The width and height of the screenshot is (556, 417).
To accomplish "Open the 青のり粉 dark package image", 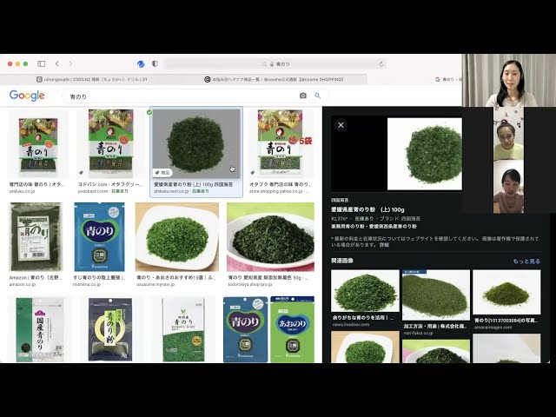I will [x=110, y=329].
